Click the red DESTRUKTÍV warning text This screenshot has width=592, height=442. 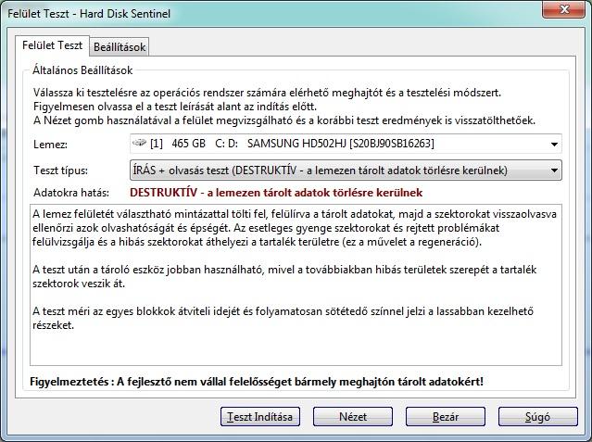tap(276, 193)
